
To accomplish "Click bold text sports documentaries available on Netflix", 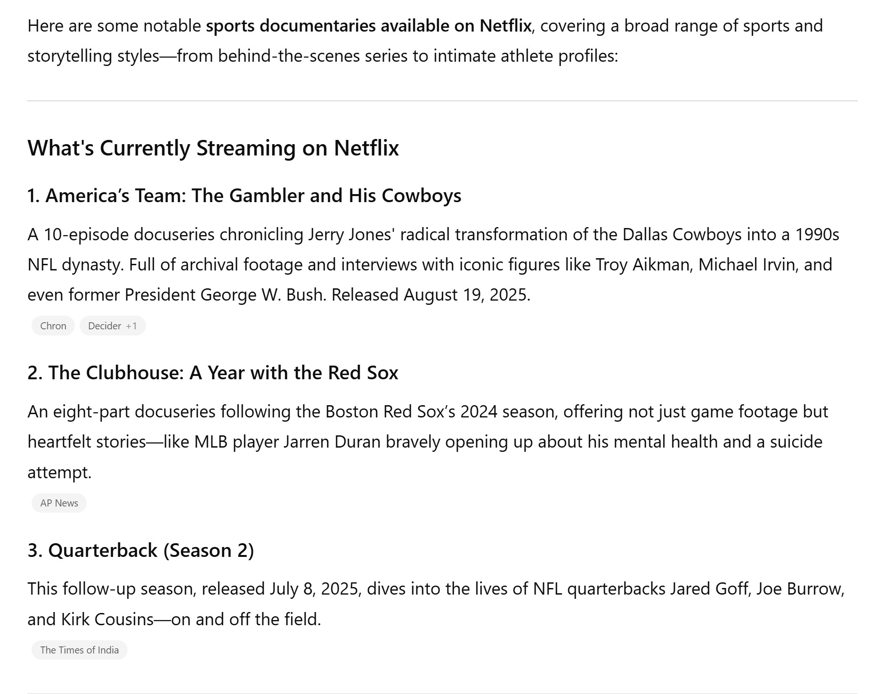I will click(369, 26).
